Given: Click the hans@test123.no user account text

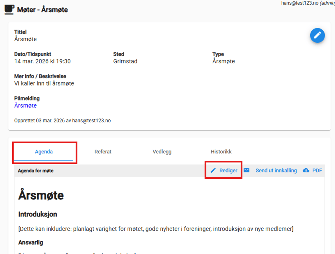Looking at the screenshot, I should point(300,3).
